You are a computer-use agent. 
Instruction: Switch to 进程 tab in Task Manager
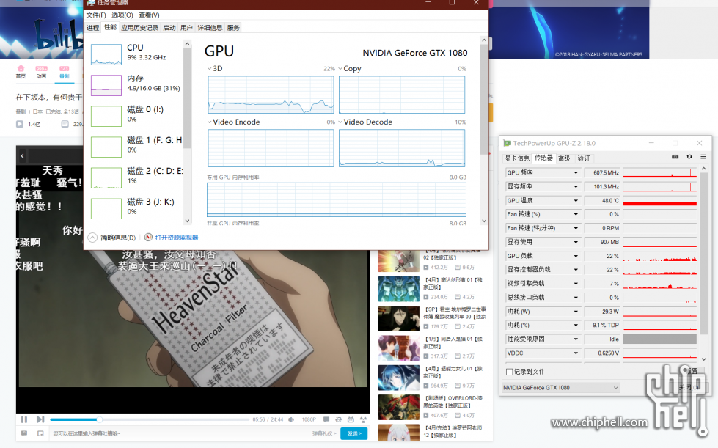tap(93, 28)
